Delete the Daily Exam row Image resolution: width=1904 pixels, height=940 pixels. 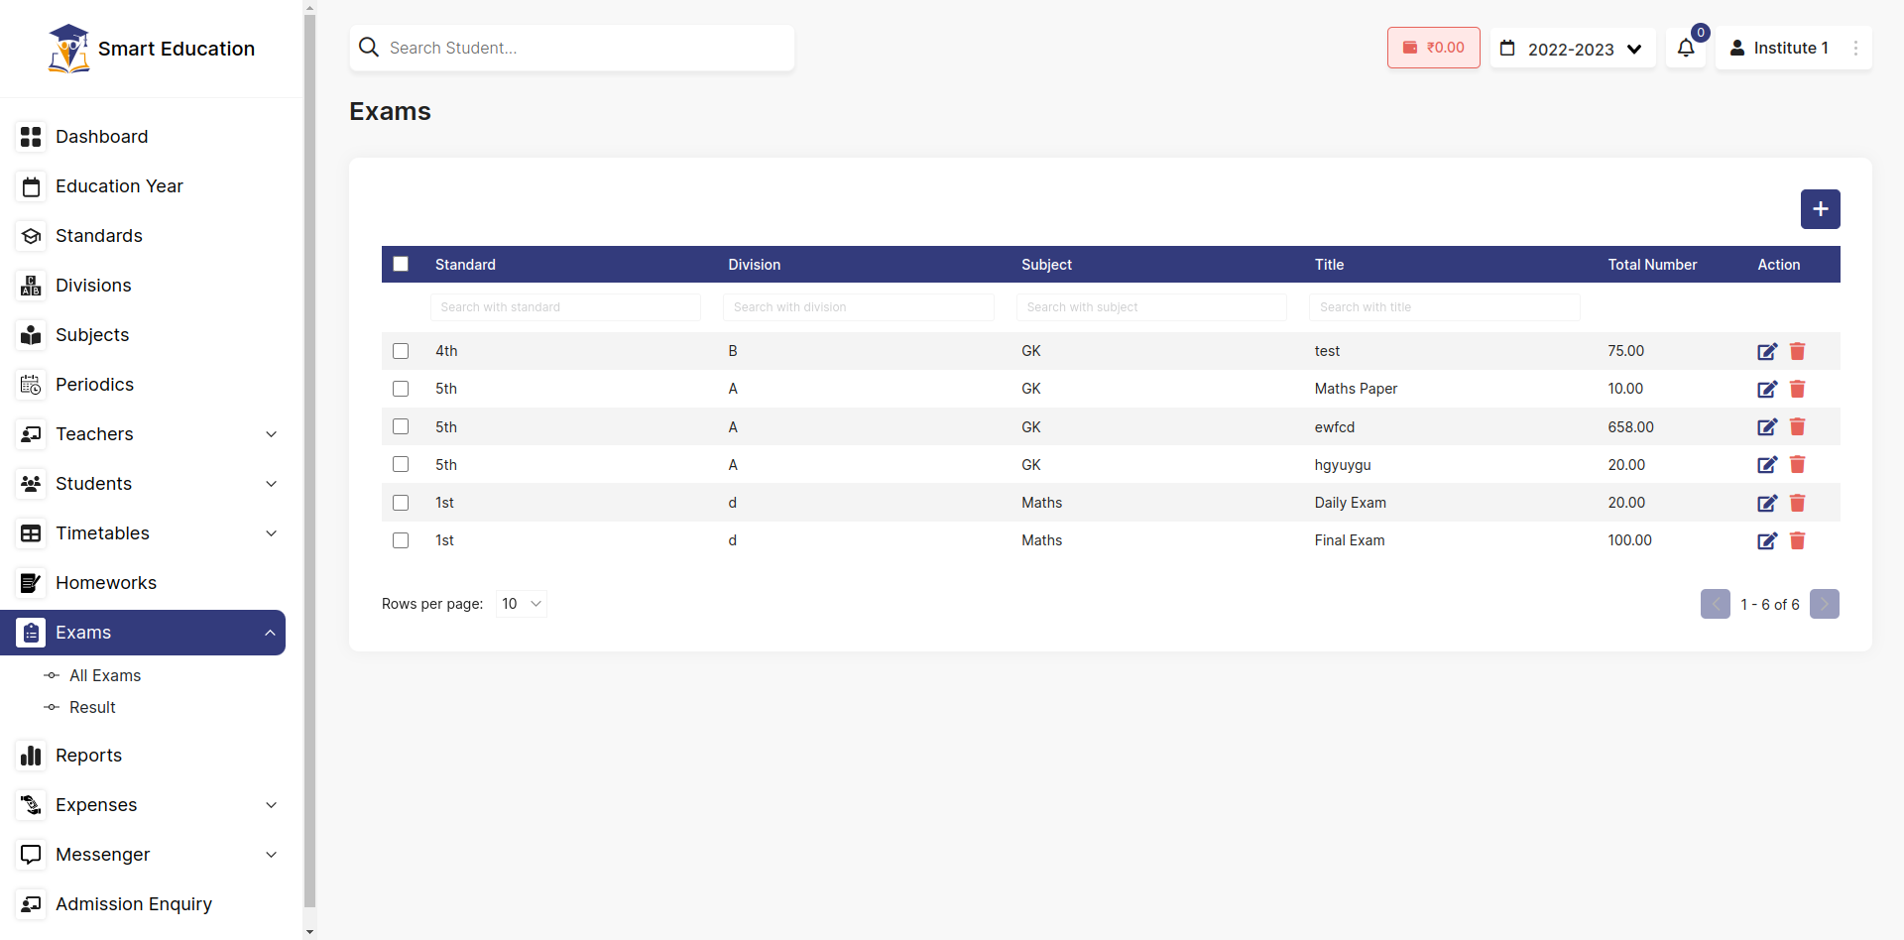(1798, 503)
